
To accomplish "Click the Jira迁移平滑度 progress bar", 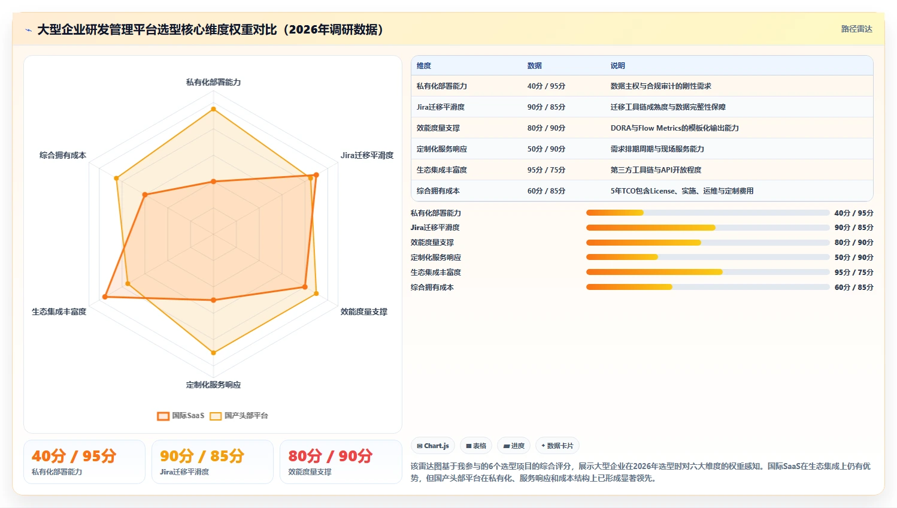I will [x=708, y=228].
